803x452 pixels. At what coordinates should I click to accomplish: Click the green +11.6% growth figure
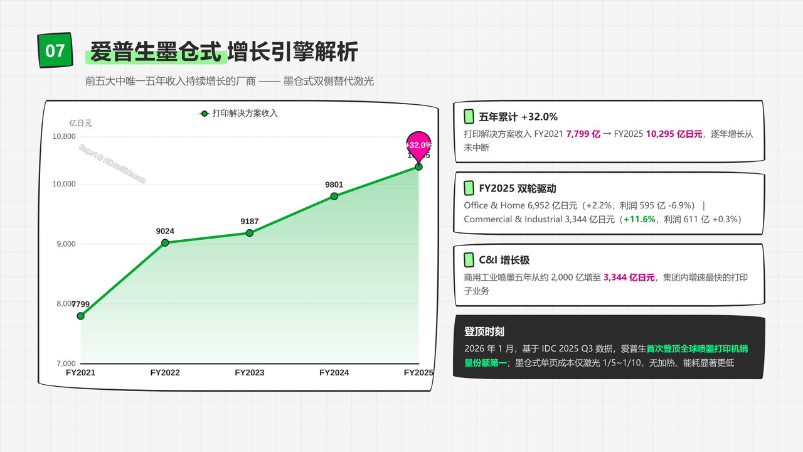tap(639, 219)
